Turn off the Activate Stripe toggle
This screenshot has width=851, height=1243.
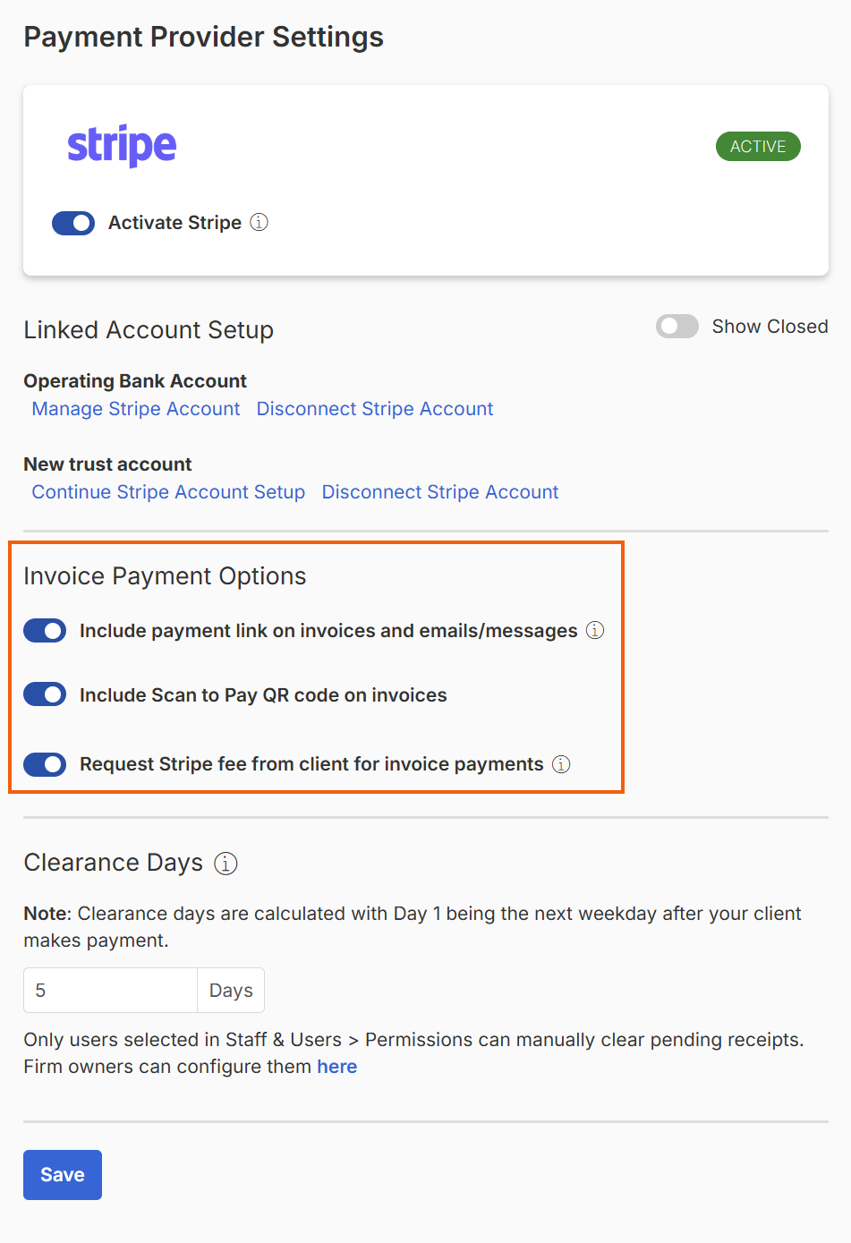coord(73,223)
